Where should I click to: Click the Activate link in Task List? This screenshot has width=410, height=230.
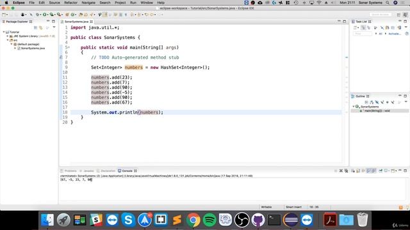point(395,34)
